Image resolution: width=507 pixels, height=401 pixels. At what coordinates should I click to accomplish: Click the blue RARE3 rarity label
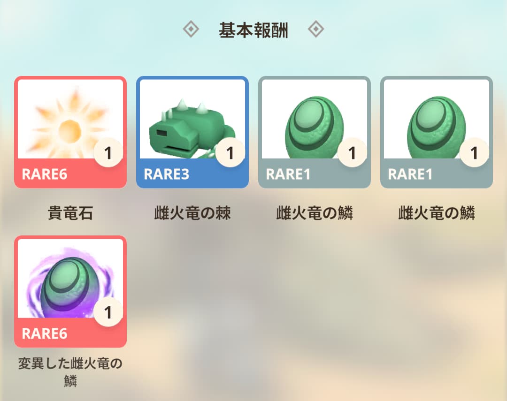pos(167,174)
